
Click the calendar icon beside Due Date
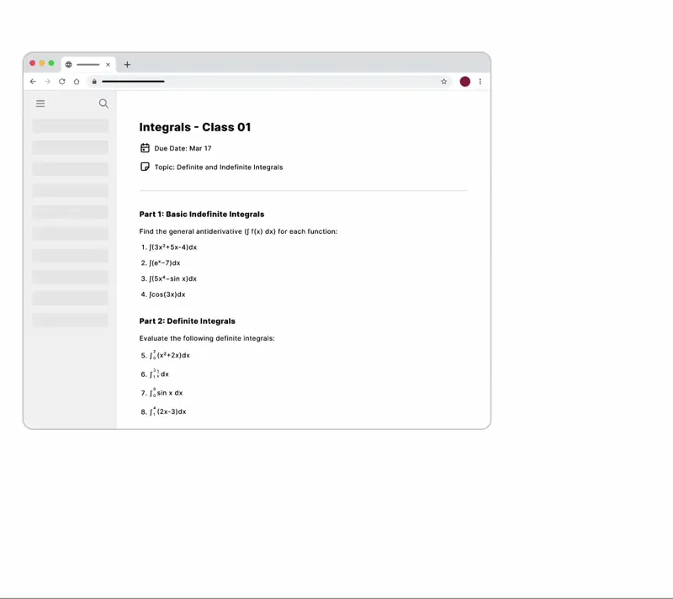145,148
